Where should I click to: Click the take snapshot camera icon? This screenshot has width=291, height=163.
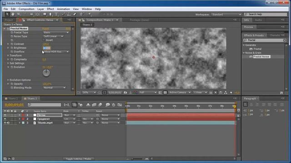tap(125, 92)
